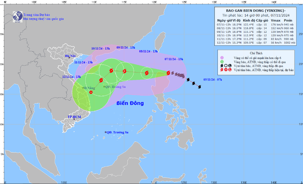Click the black hollow circle in the legend
The image size is (303, 184).
226,66
